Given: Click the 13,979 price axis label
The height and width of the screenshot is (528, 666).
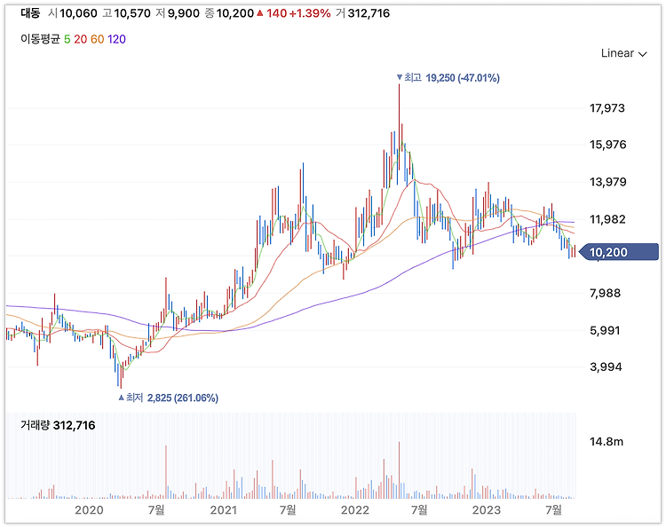Looking at the screenshot, I should click(607, 182).
